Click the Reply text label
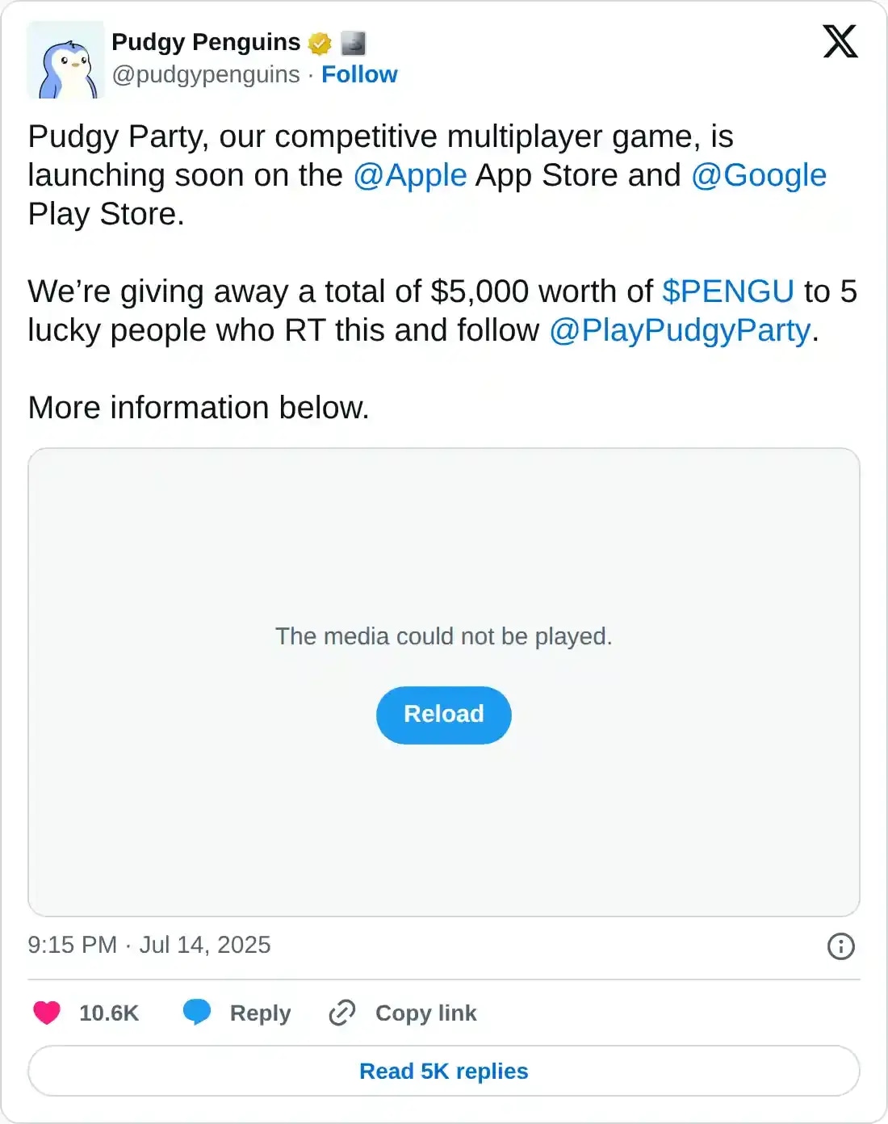This screenshot has height=1124, width=888. click(x=260, y=1013)
